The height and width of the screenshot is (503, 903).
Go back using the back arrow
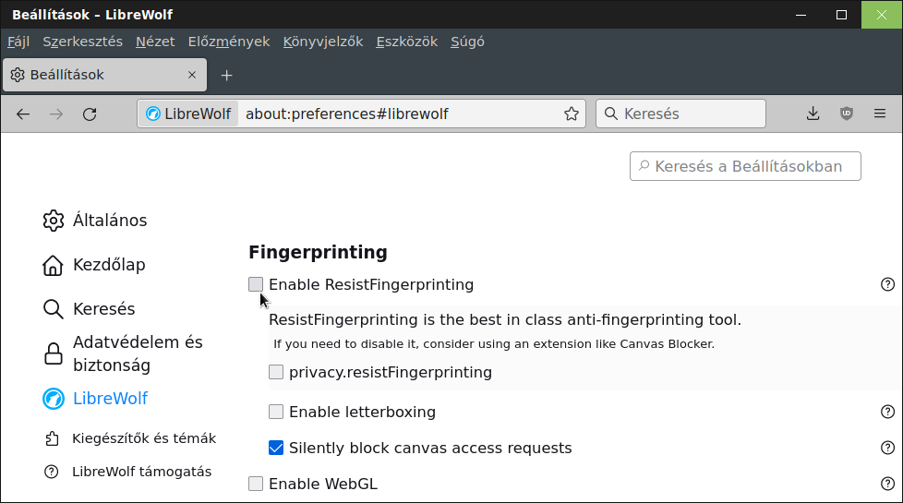tap(23, 114)
